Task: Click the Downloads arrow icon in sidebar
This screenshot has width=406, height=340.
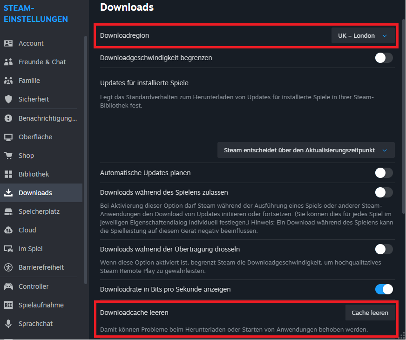Action: point(8,193)
